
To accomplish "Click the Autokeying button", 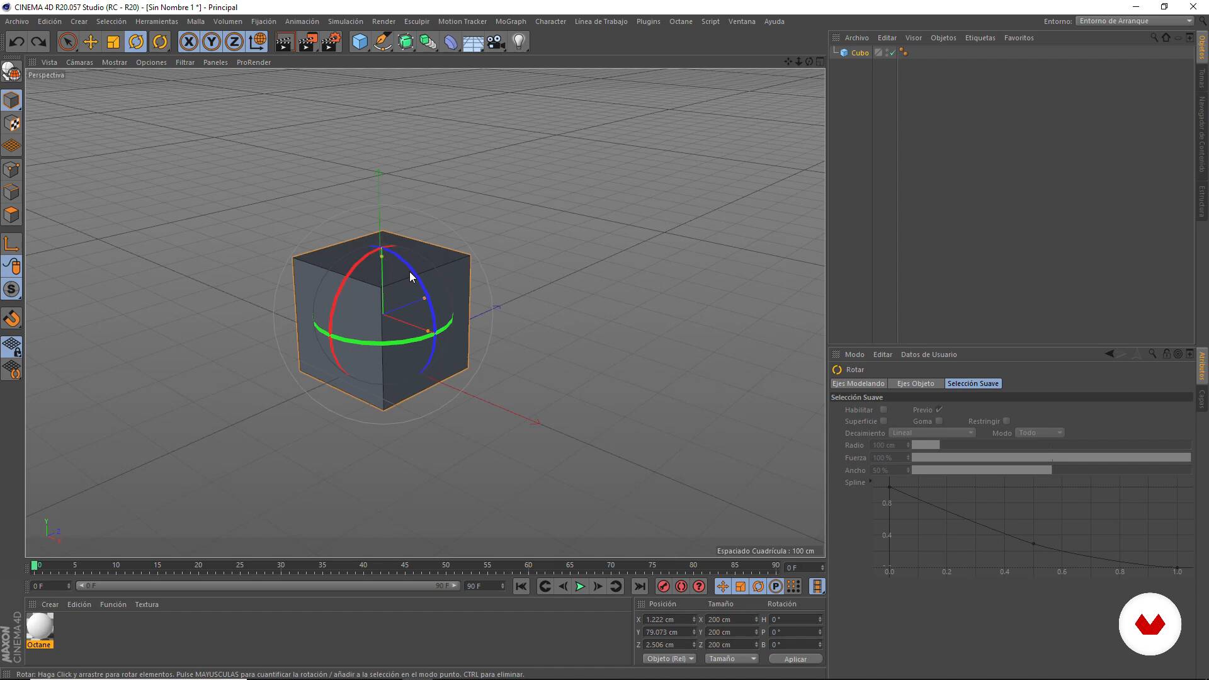I will point(681,587).
